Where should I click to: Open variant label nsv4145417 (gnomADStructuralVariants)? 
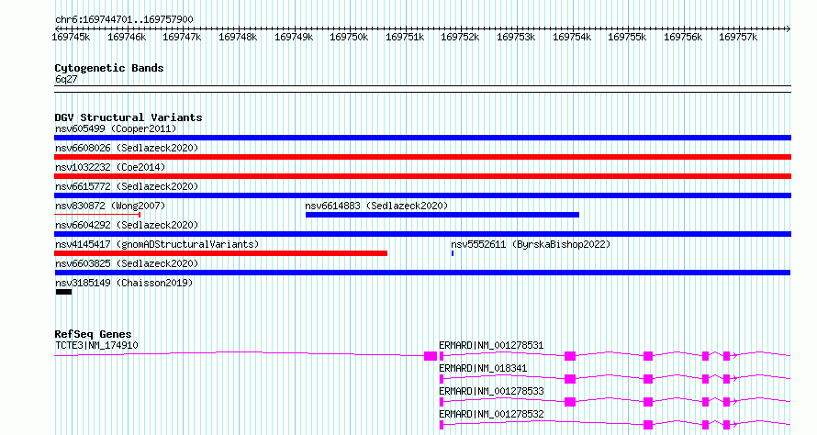157,244
